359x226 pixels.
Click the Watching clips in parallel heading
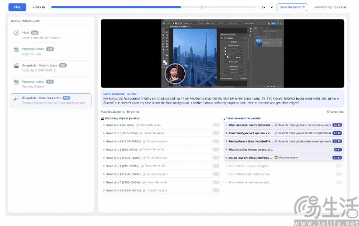pyautogui.click(x=122, y=118)
